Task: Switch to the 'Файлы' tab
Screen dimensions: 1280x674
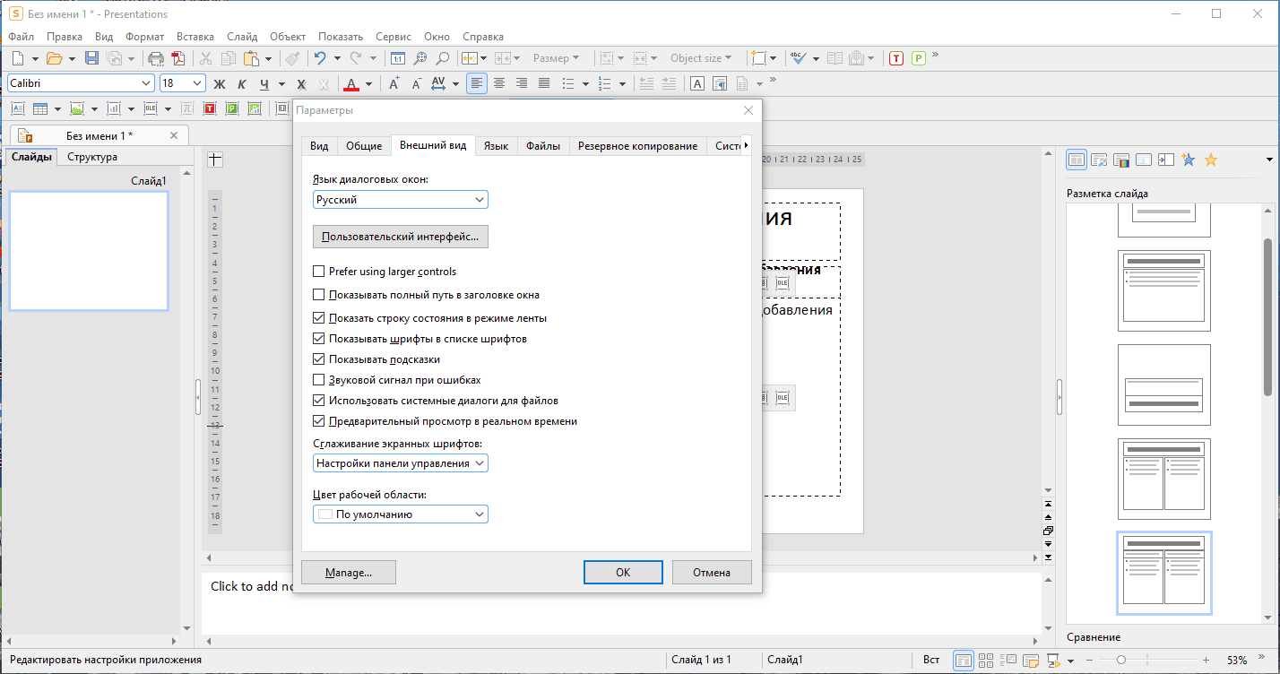Action: [543, 146]
